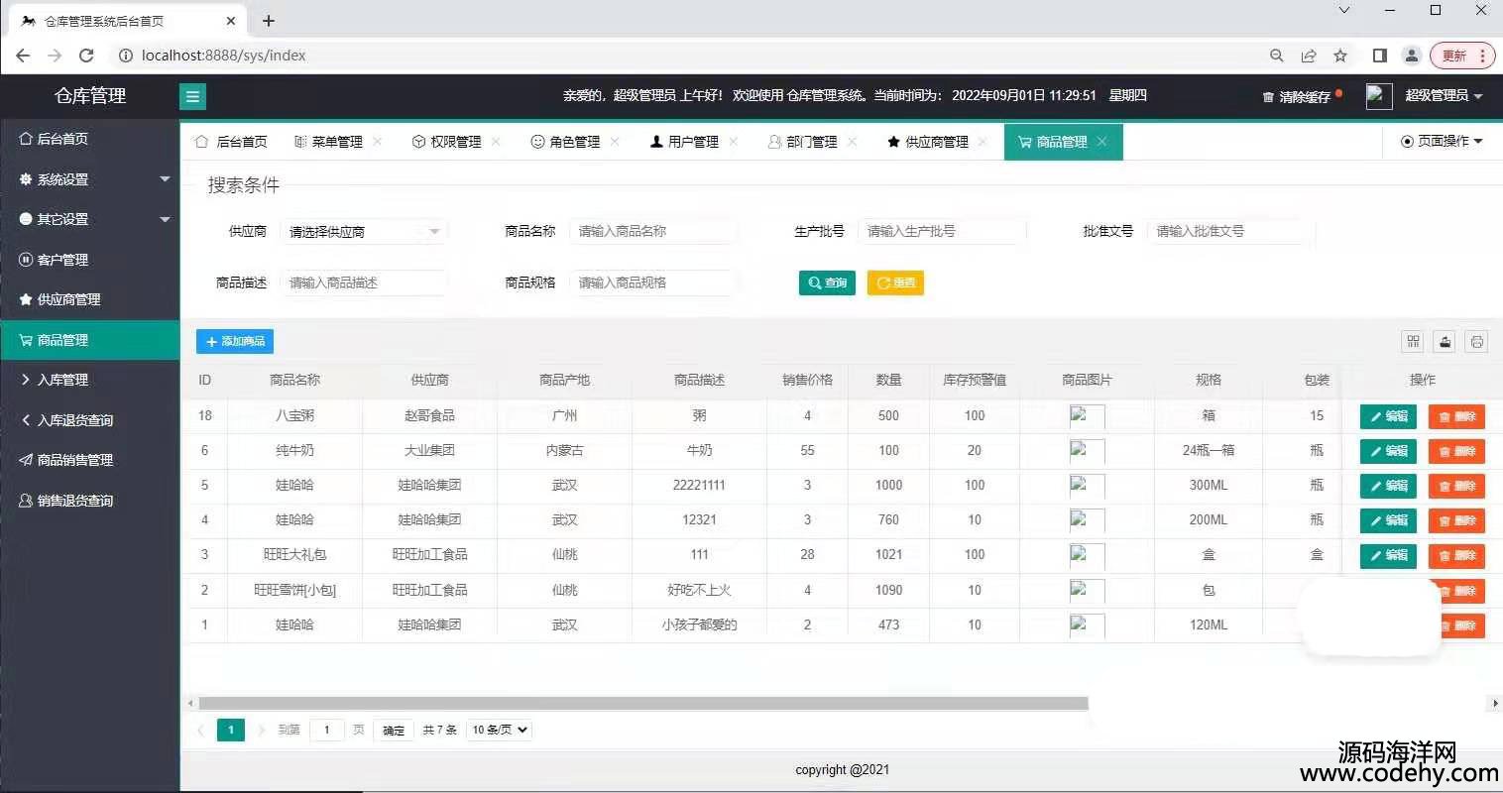Bookmark this page with the star icon
This screenshot has width=1503, height=793.
(x=1340, y=56)
